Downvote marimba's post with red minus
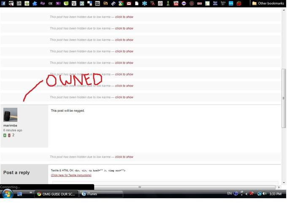Image resolution: width=287 pixels, height=215 pixels. pos(9,135)
